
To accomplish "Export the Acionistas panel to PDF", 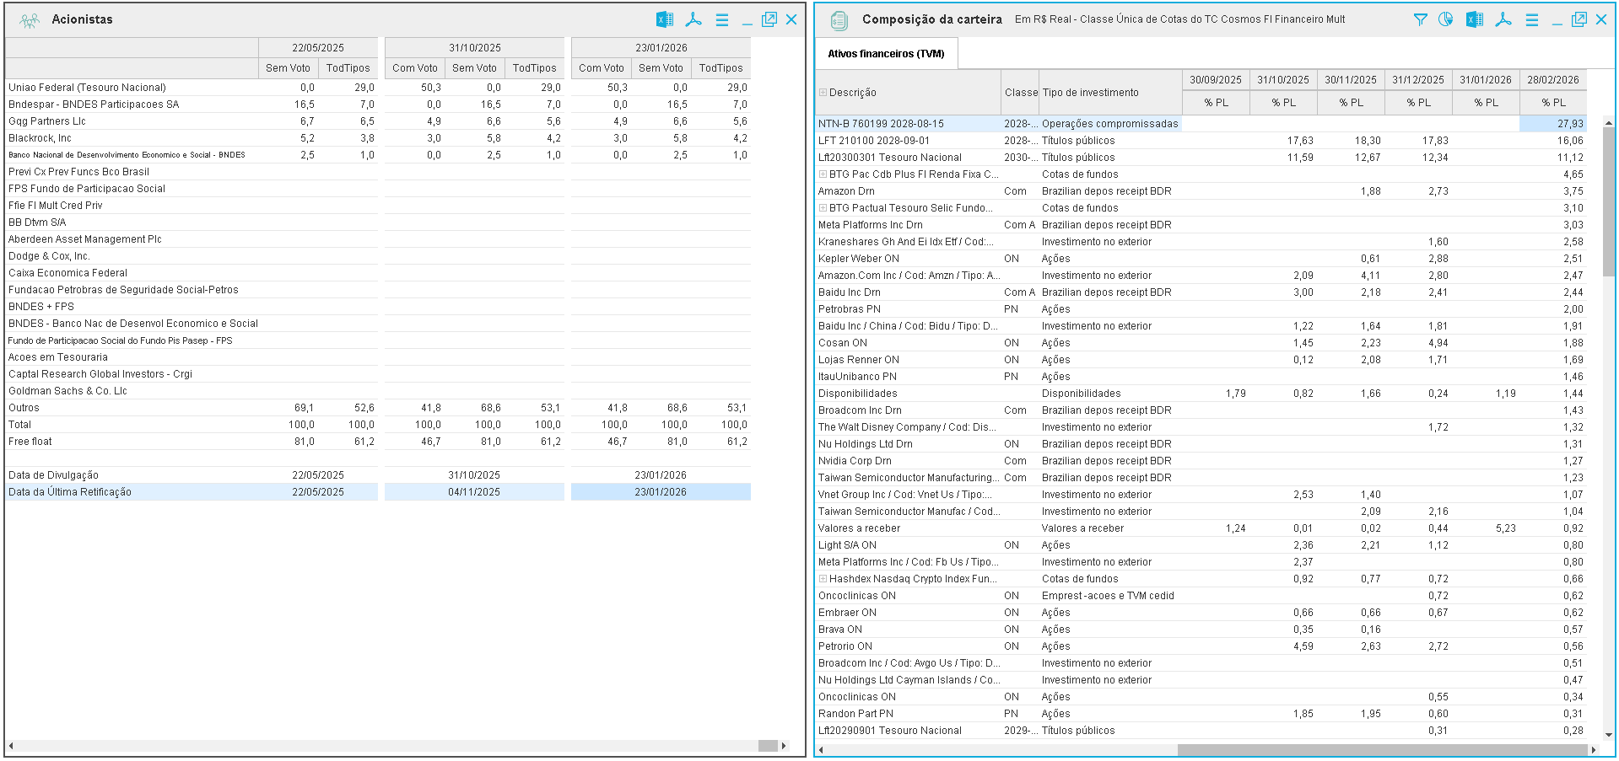I will [x=693, y=19].
